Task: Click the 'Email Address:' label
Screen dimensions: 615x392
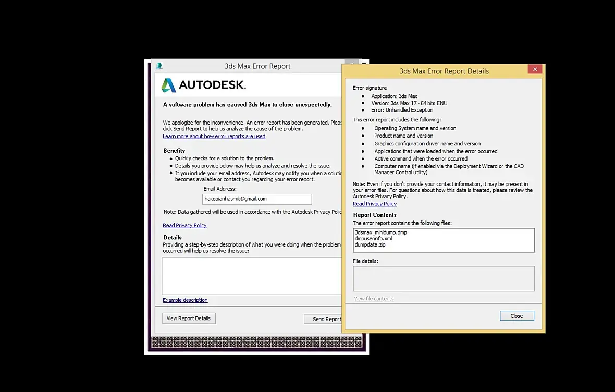Action: (219, 189)
